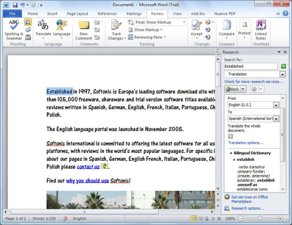Click the Accept change button
This screenshot has width=292, height=225.
(196, 29)
